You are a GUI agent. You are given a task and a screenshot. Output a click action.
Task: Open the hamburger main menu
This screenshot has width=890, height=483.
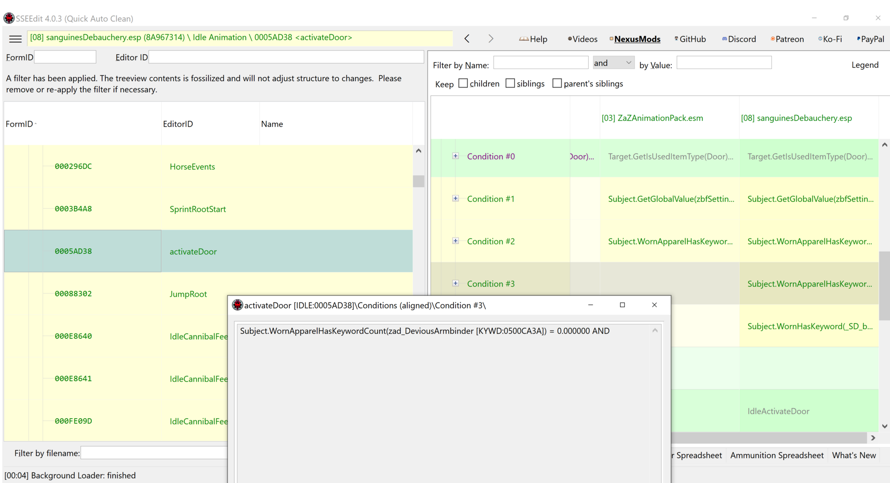15,39
